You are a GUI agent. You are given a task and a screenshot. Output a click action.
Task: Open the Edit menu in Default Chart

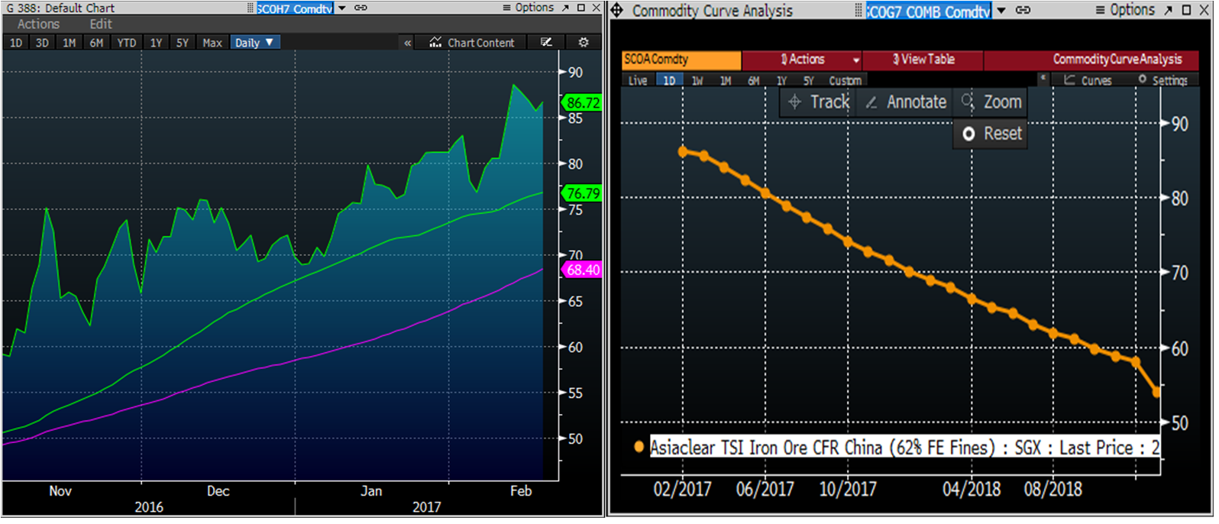[x=100, y=24]
